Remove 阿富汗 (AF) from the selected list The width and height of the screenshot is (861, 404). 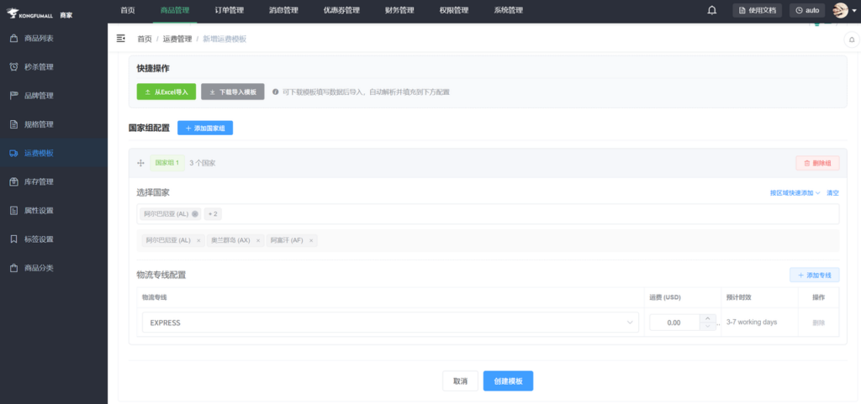[311, 240]
